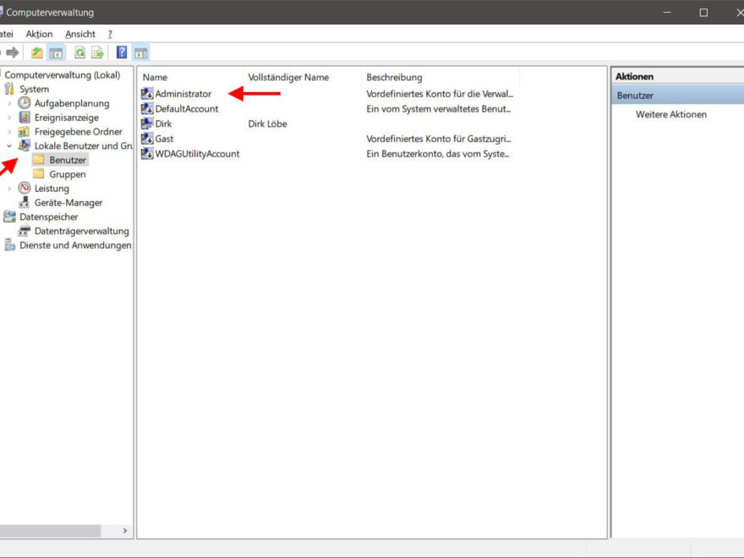Select the Aufgabenplanung tree label
Image resolution: width=744 pixels, height=558 pixels.
point(72,103)
